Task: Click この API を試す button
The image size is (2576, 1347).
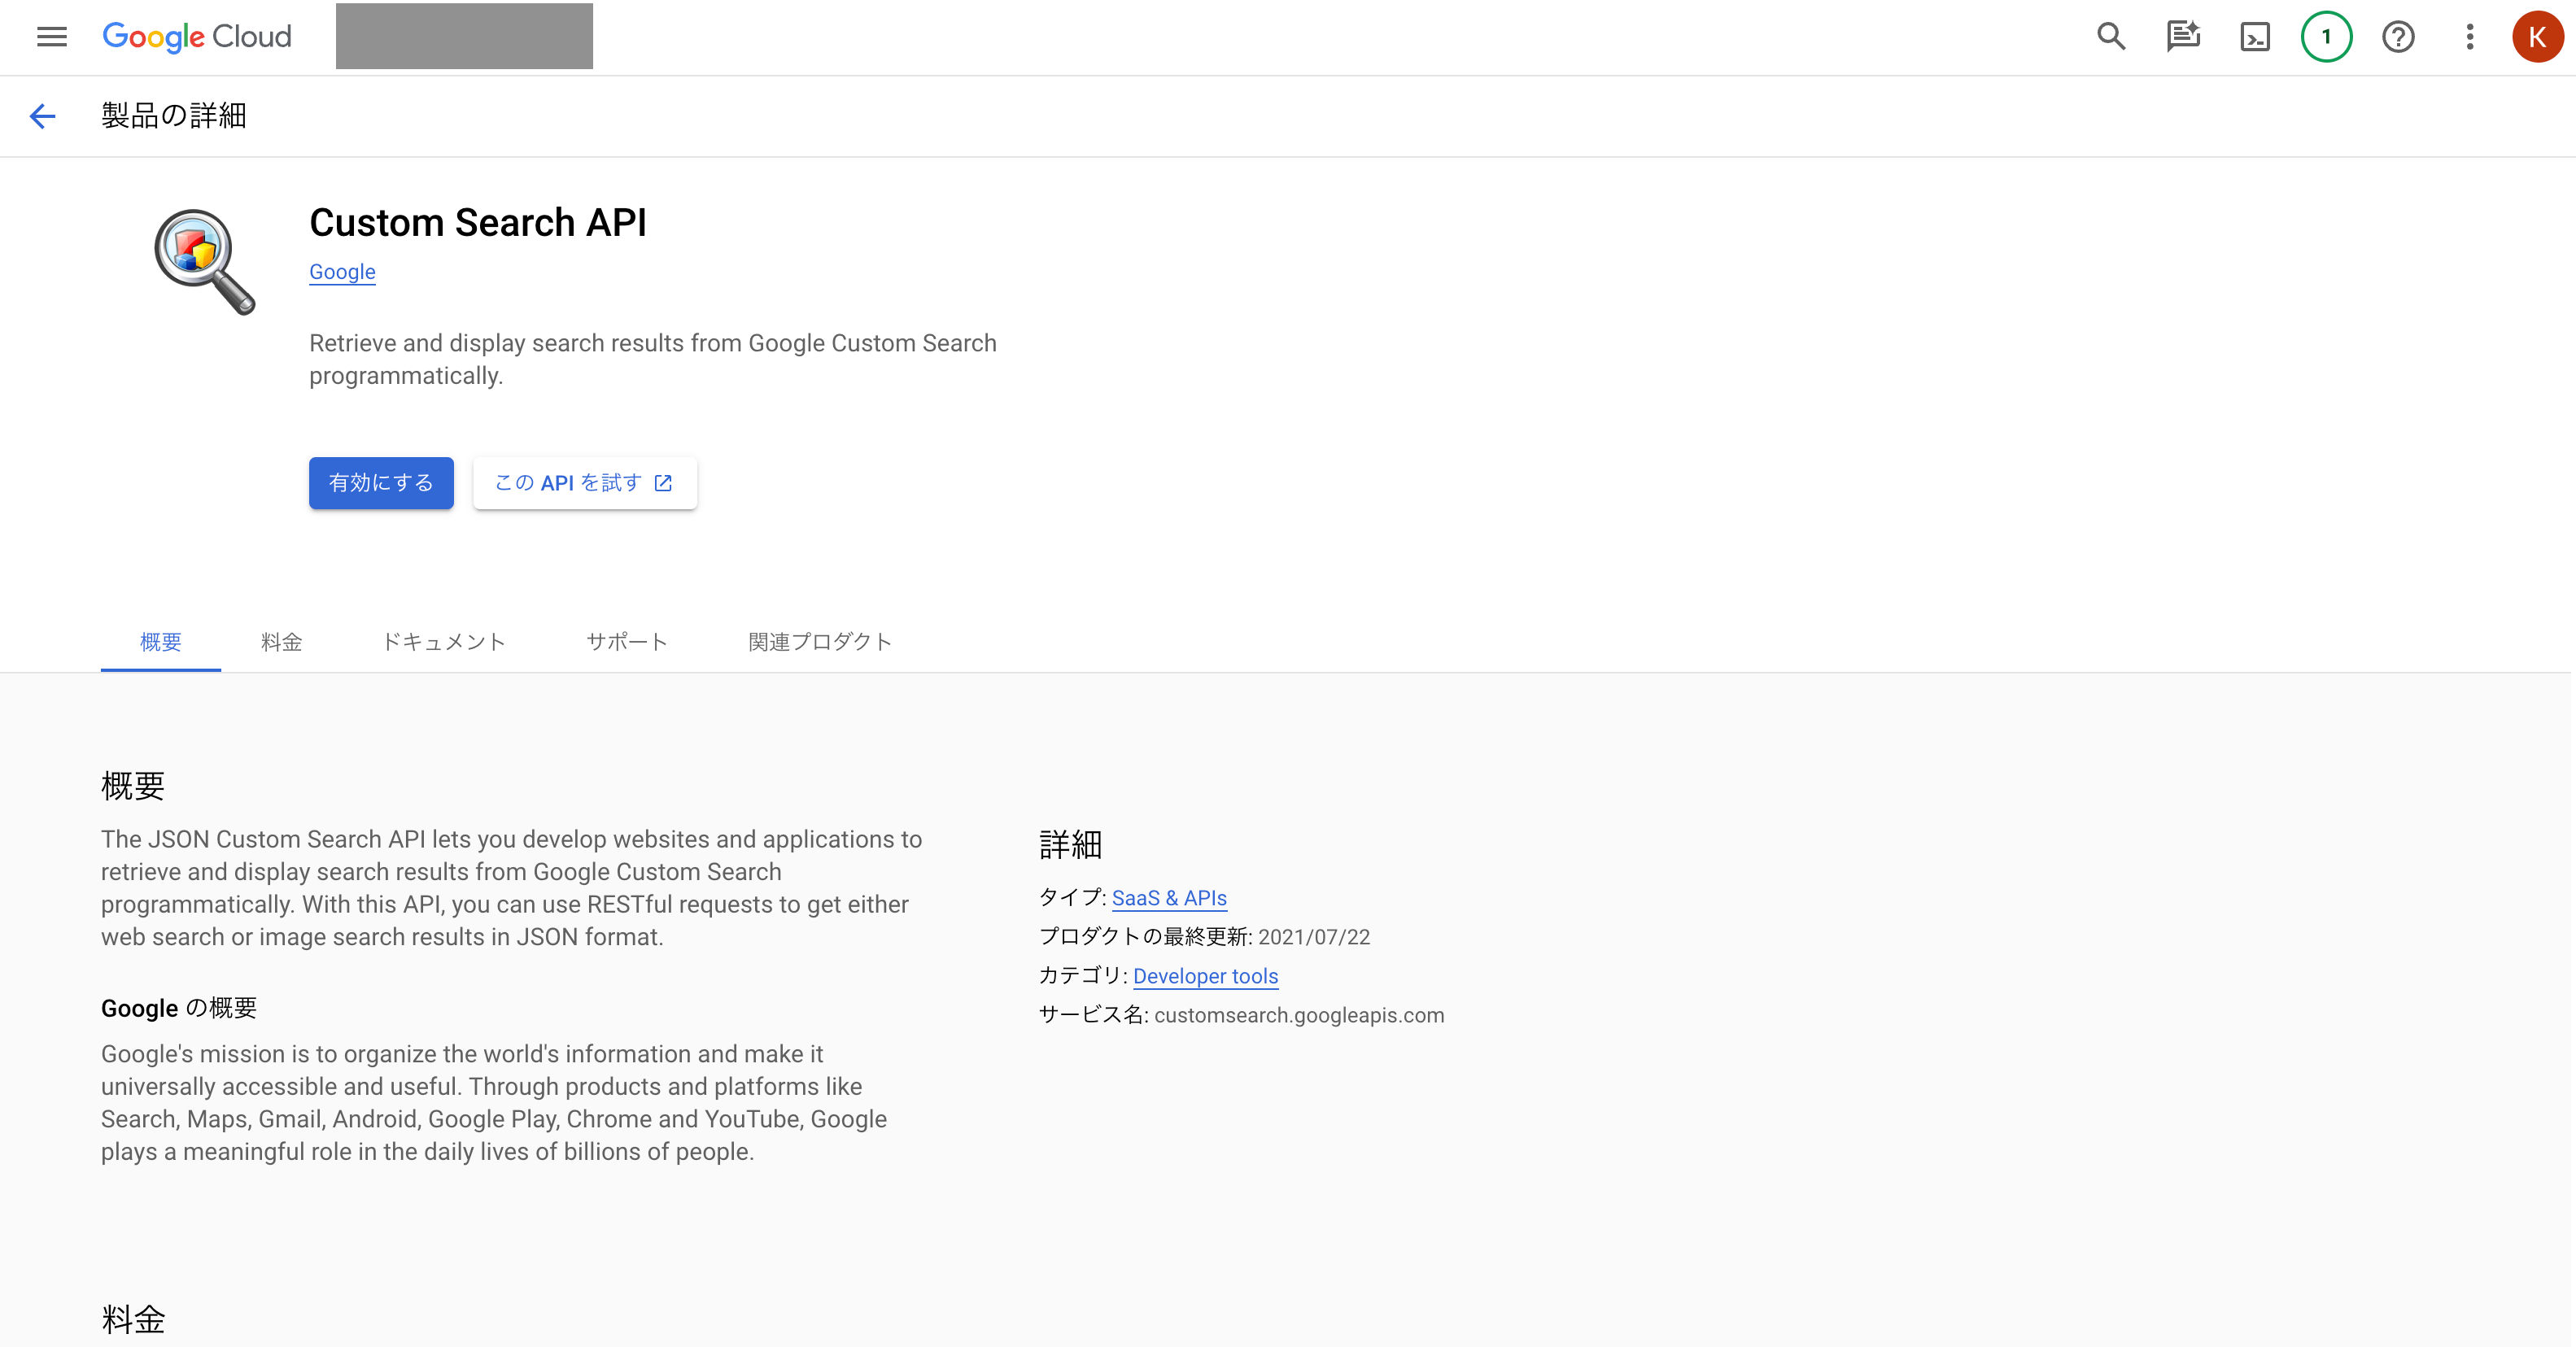Action: tap(584, 483)
